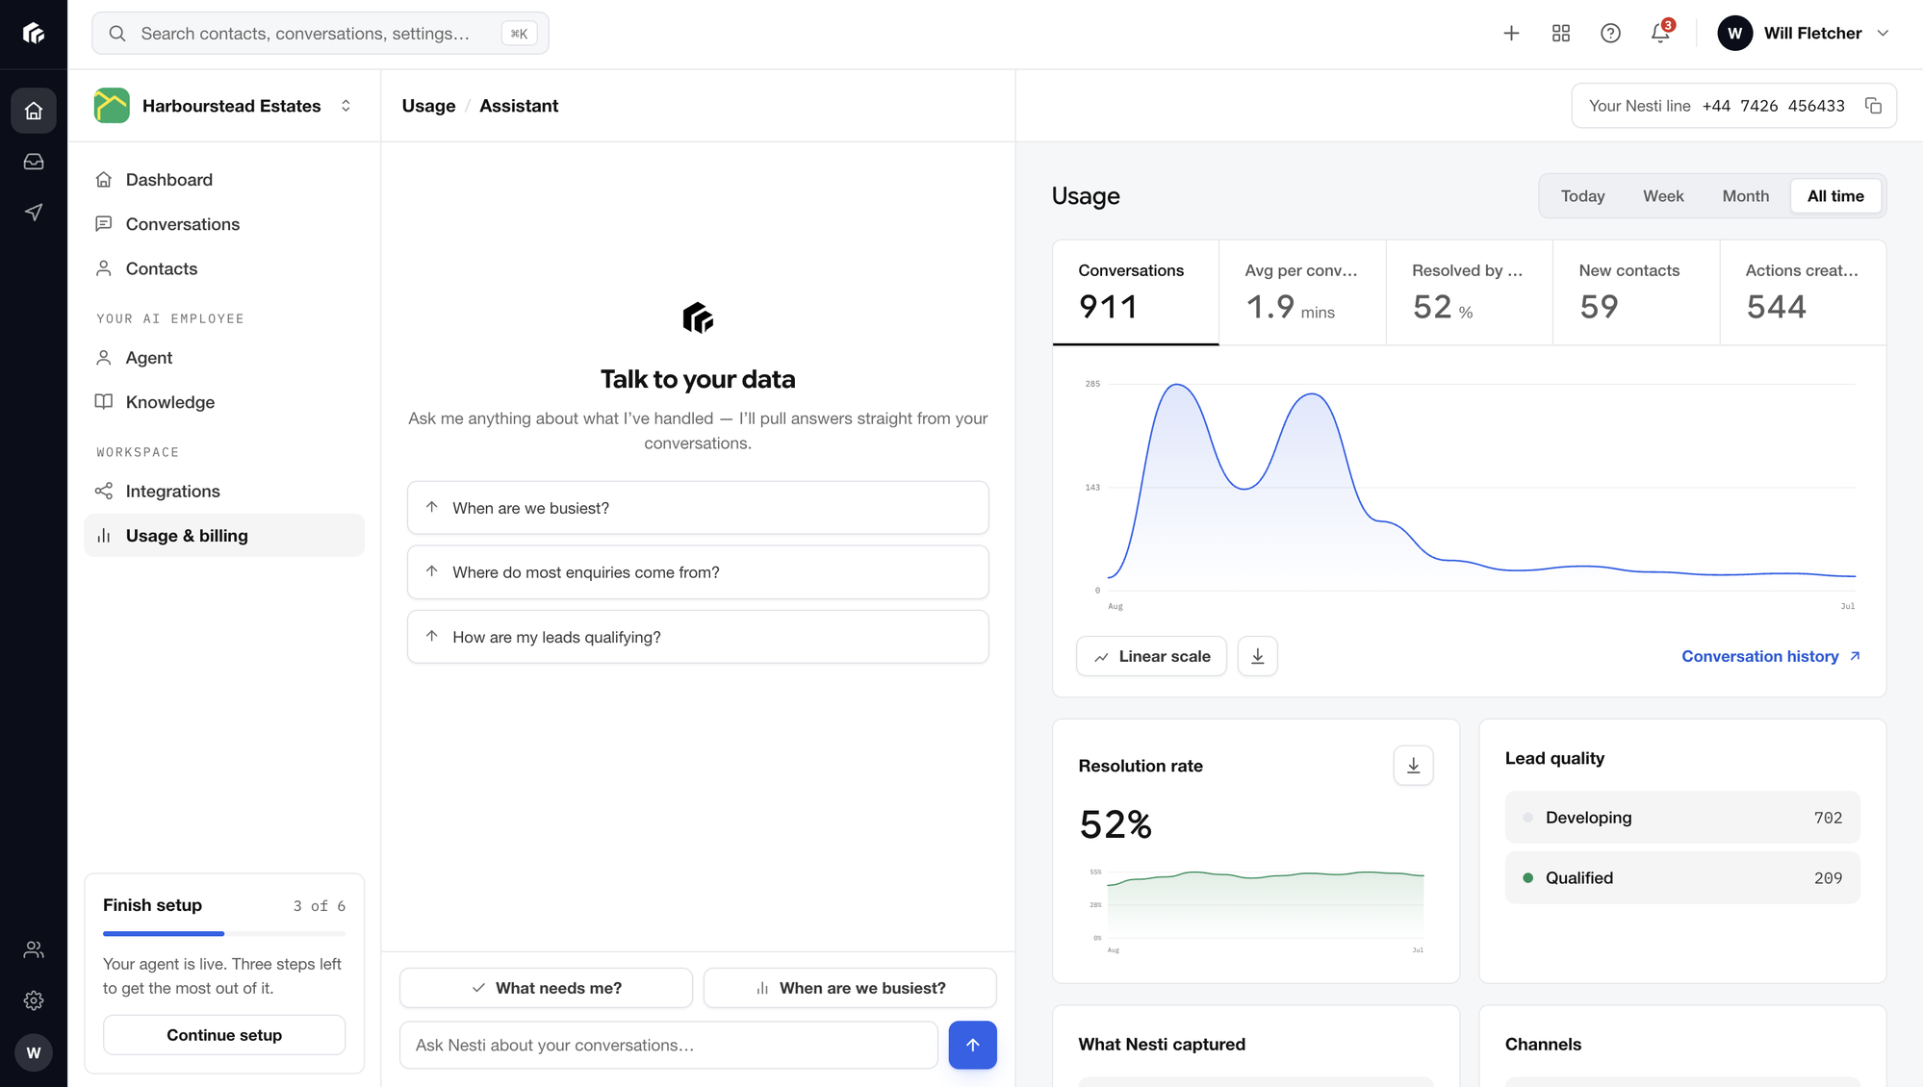Send the message with arrow button
1923x1087 pixels.
(972, 1045)
